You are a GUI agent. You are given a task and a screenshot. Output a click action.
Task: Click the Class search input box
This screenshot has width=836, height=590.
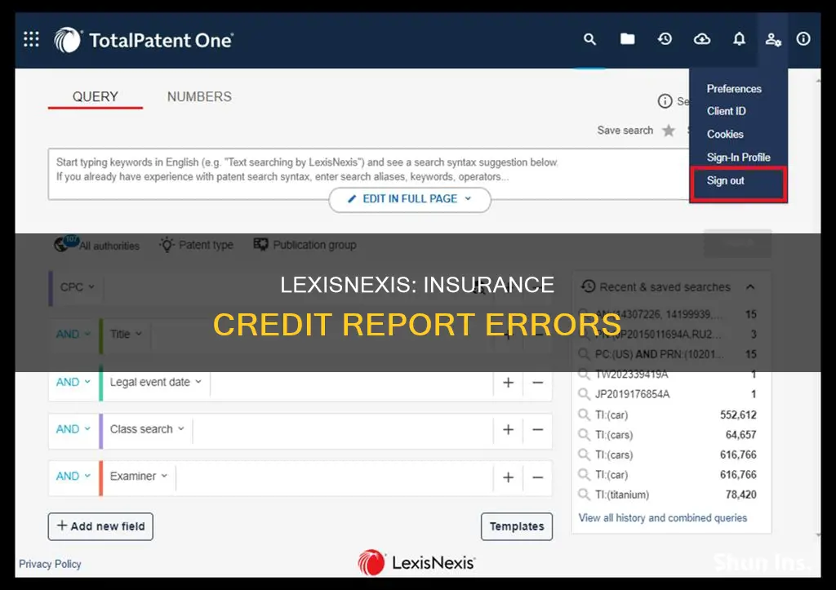(x=343, y=429)
